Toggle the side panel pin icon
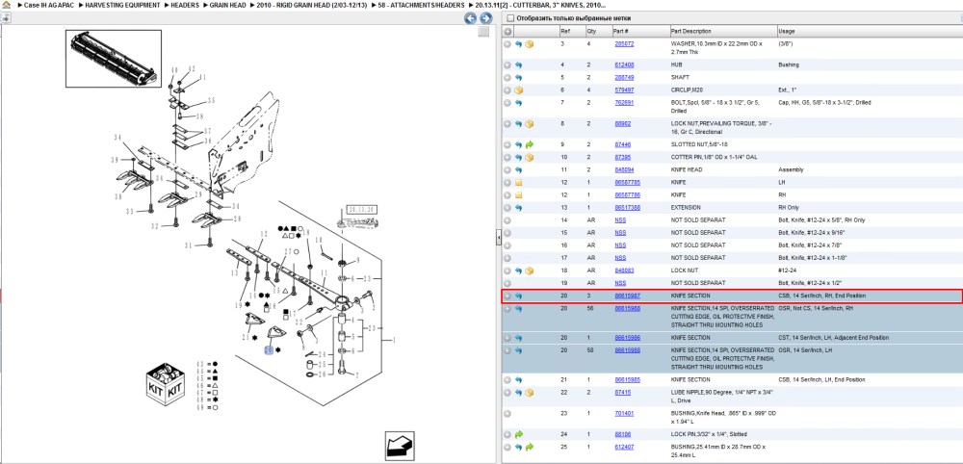Screen dimensions: 963x464 (x=5, y=17)
